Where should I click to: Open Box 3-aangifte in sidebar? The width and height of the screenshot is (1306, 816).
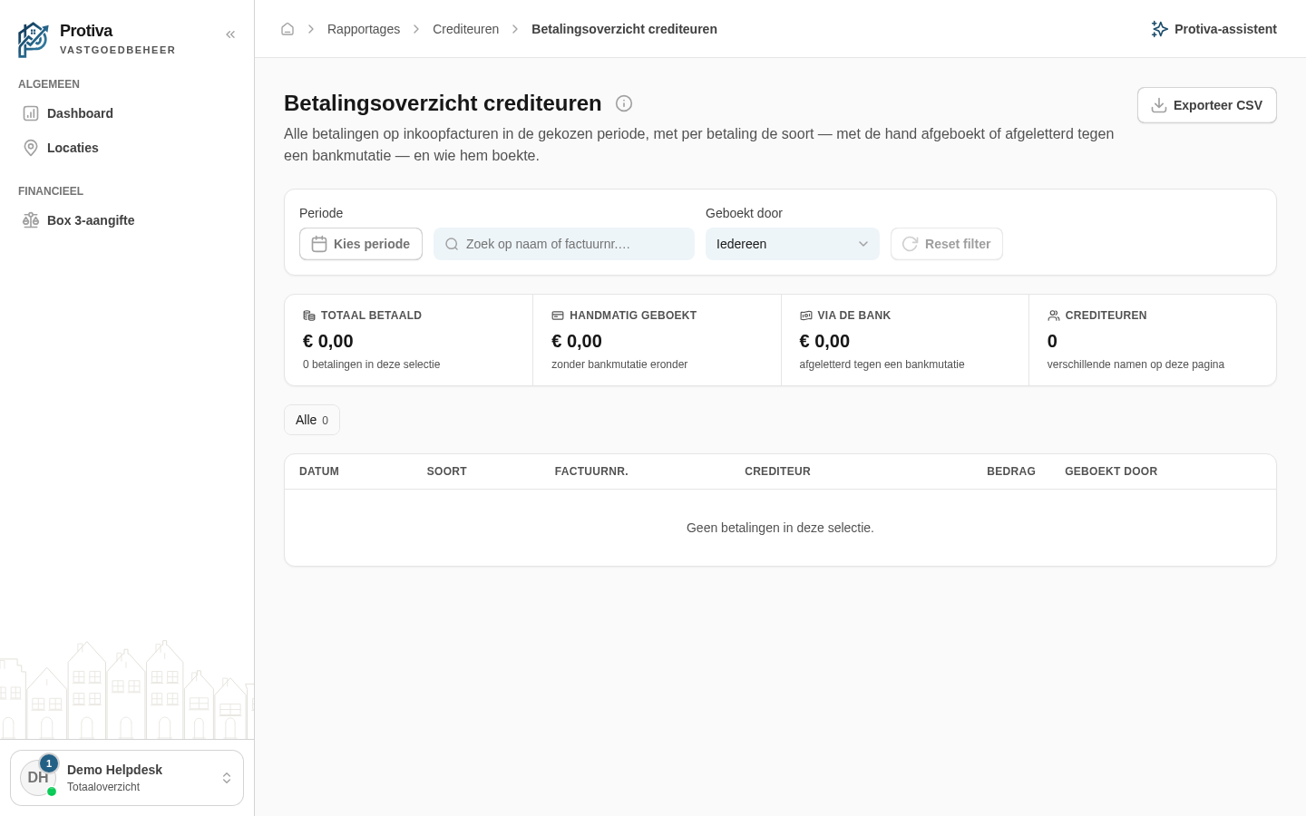[x=127, y=220]
